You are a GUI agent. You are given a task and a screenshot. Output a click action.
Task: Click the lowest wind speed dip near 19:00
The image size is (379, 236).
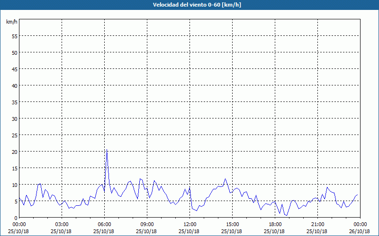click(x=287, y=215)
